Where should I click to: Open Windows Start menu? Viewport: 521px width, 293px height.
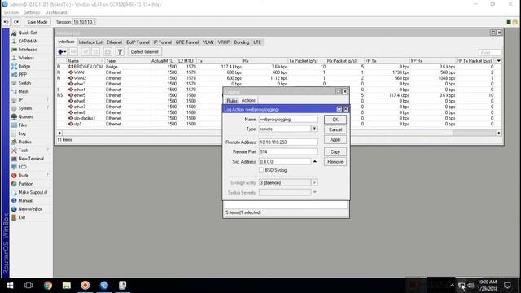point(10,286)
